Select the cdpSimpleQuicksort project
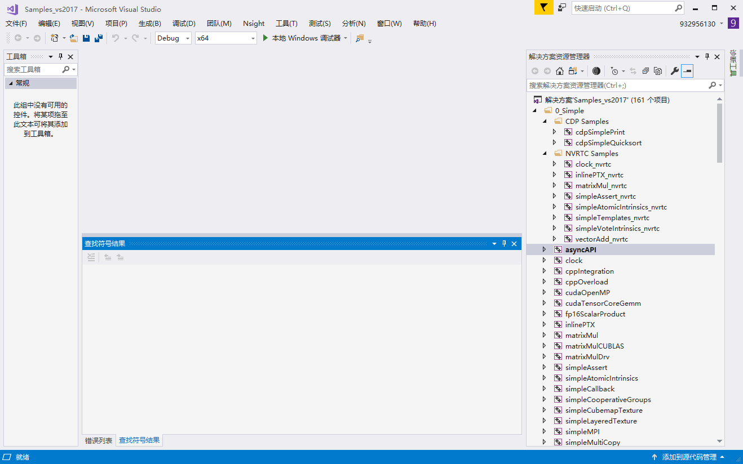Viewport: 743px width, 464px height. [608, 143]
